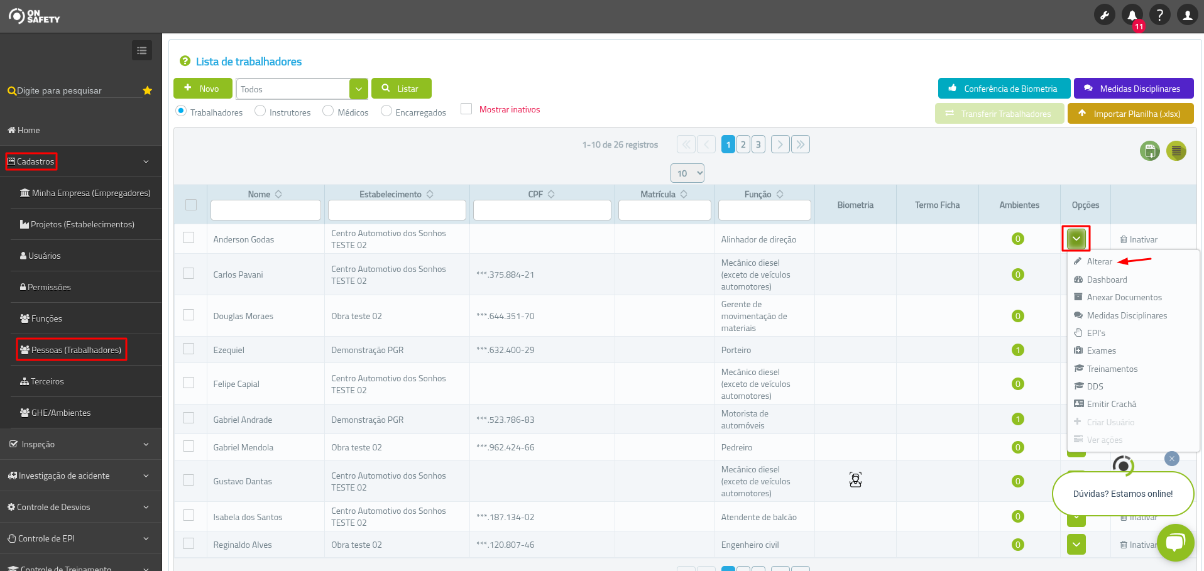Select the Instrutores radio button
The height and width of the screenshot is (571, 1204).
pos(260,111)
